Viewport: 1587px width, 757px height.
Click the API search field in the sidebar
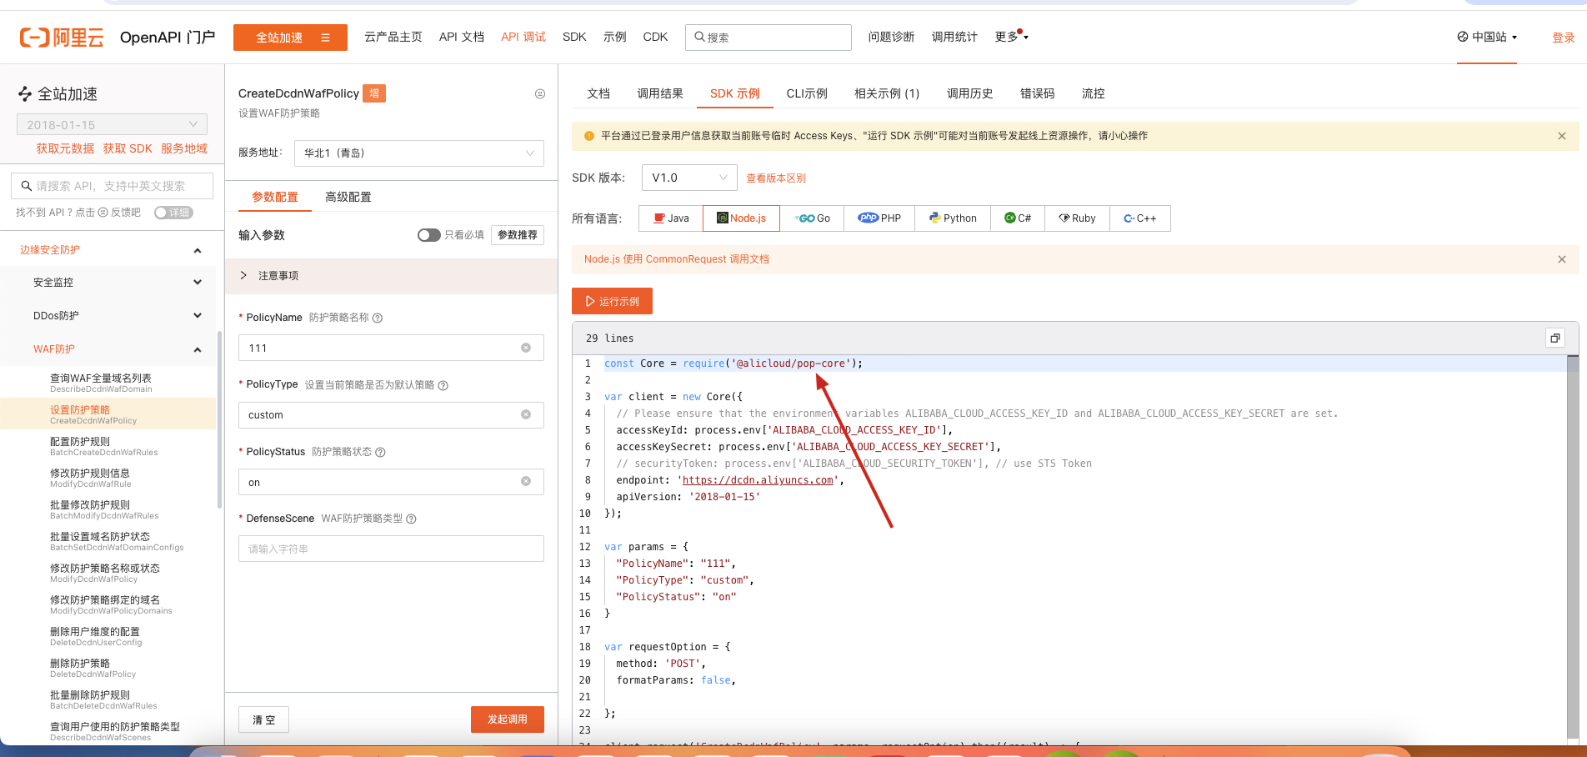pyautogui.click(x=112, y=186)
